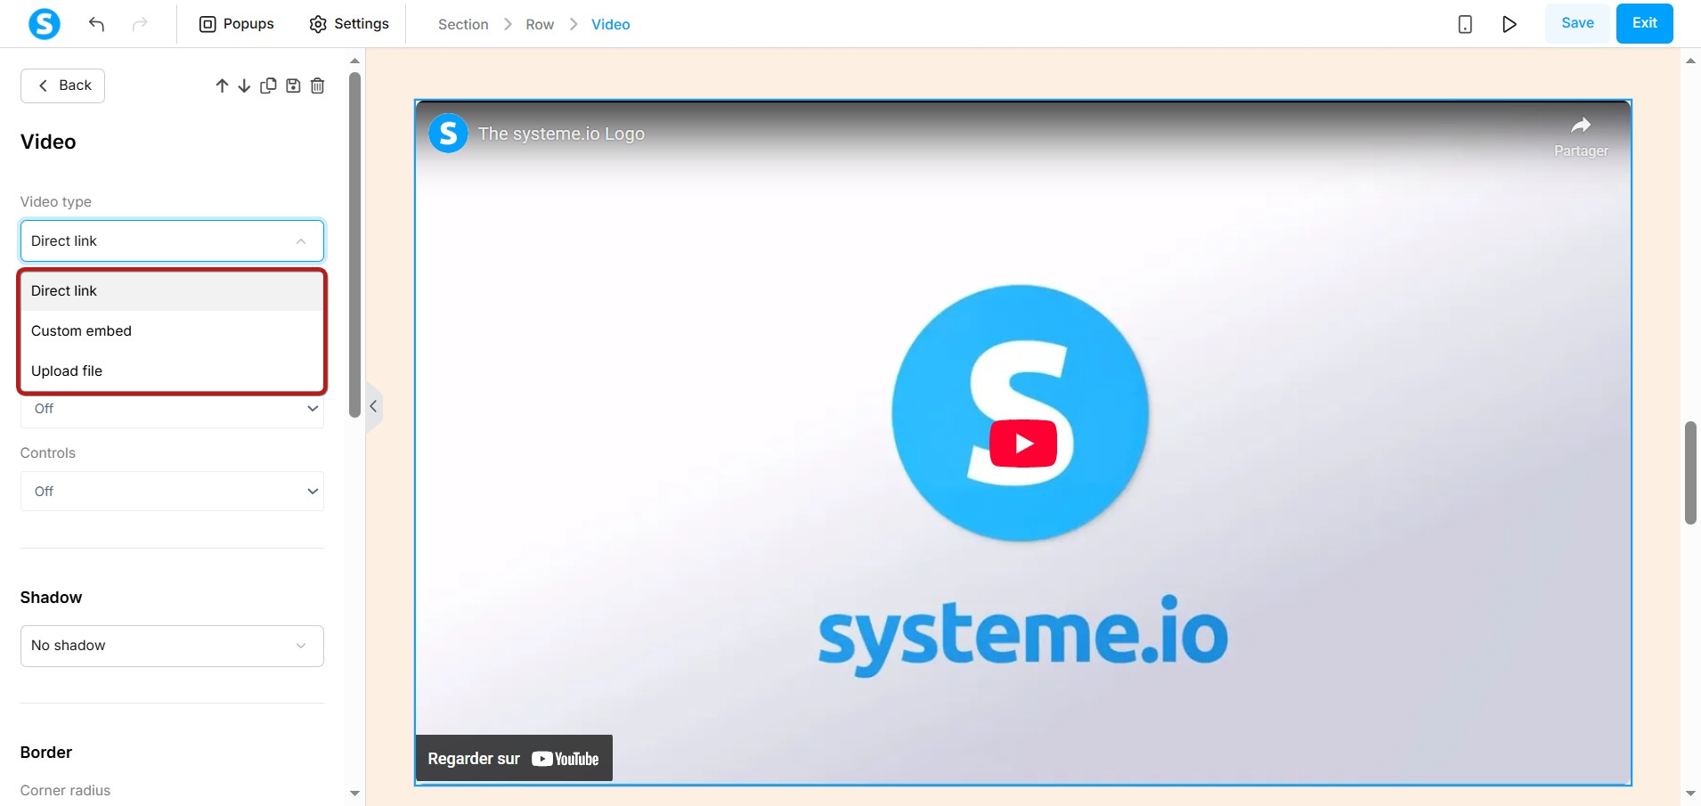This screenshot has height=806, width=1701.
Task: Choose the Upload file option
Action: point(172,371)
